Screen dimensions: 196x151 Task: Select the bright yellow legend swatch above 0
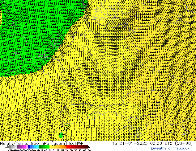click(50, 147)
